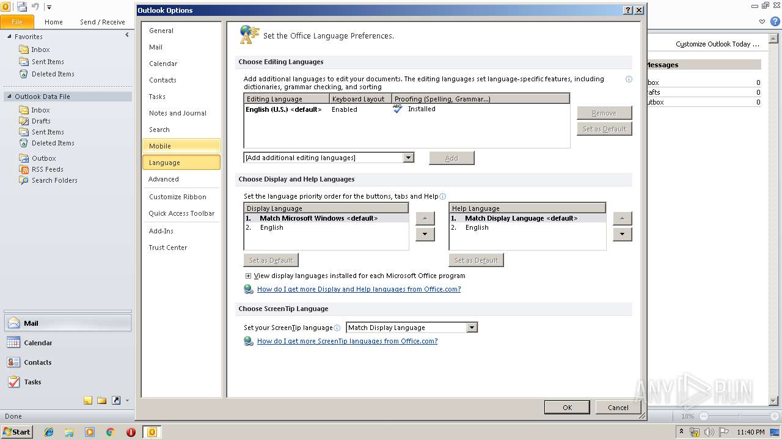Select Add-Ins category
The height and width of the screenshot is (440, 782).
[181, 231]
